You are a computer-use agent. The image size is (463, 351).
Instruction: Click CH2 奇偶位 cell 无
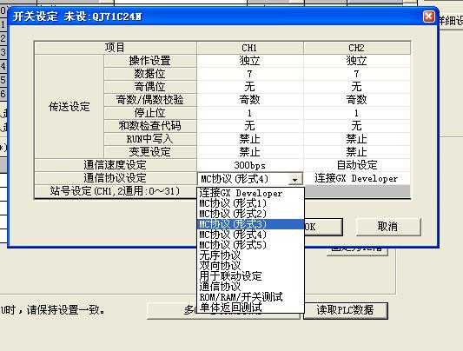357,87
